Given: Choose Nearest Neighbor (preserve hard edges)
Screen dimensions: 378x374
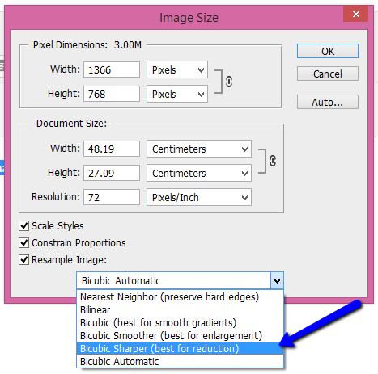Looking at the screenshot, I should tap(180, 297).
